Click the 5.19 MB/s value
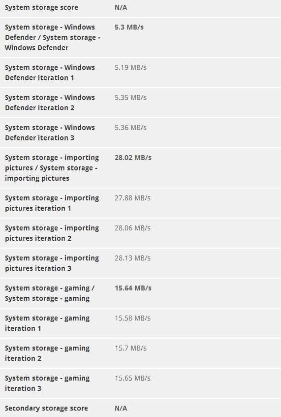 [130, 67]
